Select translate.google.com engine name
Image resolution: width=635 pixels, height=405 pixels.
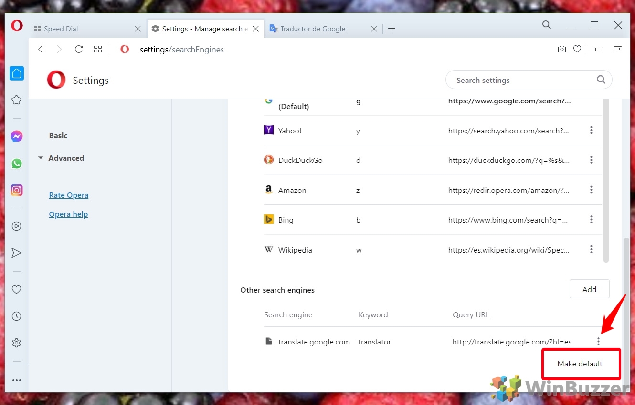click(314, 342)
